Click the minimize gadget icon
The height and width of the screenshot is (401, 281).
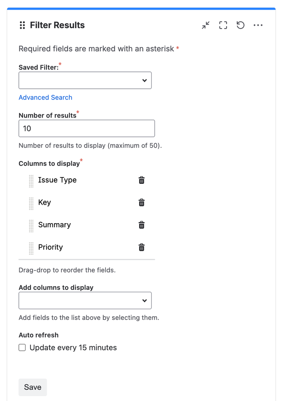pyautogui.click(x=206, y=25)
